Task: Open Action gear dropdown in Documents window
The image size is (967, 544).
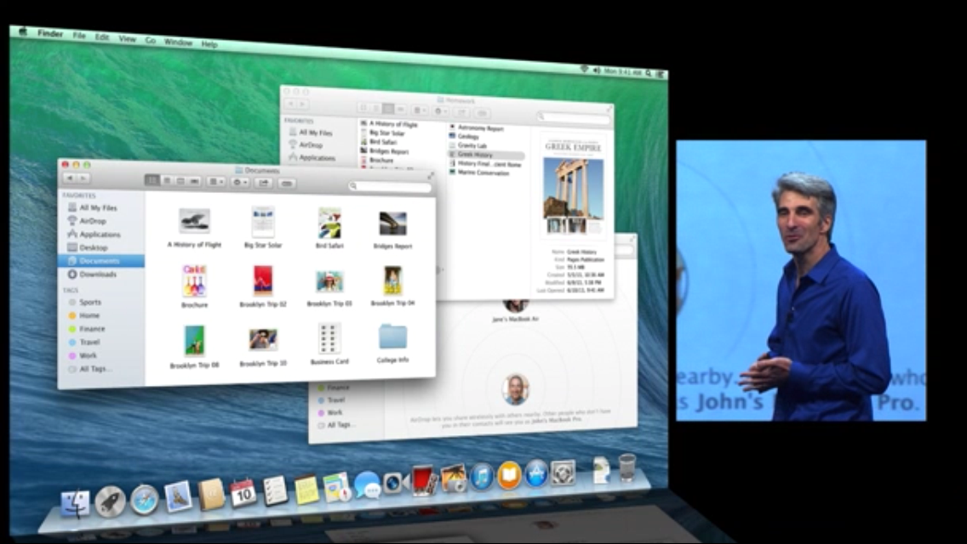Action: click(240, 183)
